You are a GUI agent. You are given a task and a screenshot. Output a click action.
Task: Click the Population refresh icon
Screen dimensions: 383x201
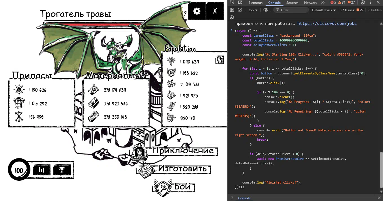click(x=220, y=60)
